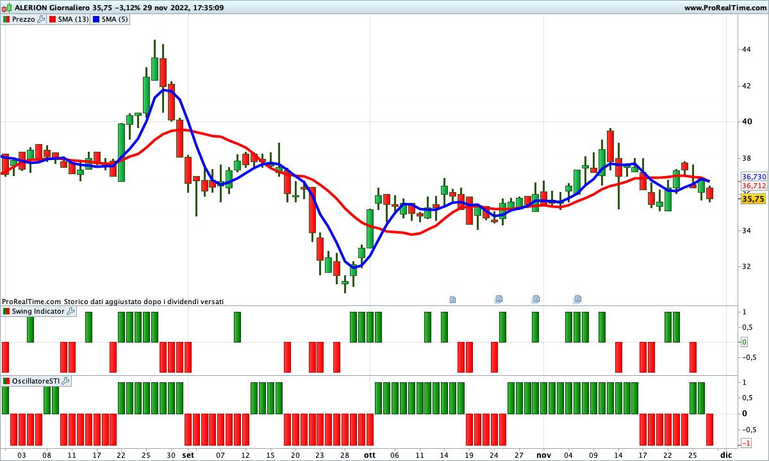Viewport: 769px width, 461px height.
Task: Click the 'nov' label on the time axis
Action: coord(543,455)
